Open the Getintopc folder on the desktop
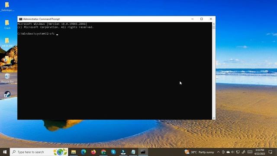277x156 pixels. click(7, 7)
